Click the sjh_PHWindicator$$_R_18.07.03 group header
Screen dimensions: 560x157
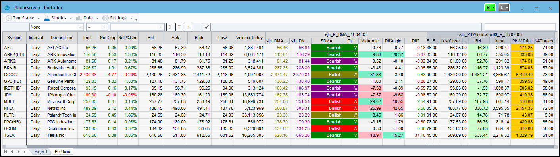pyautogui.click(x=490, y=35)
